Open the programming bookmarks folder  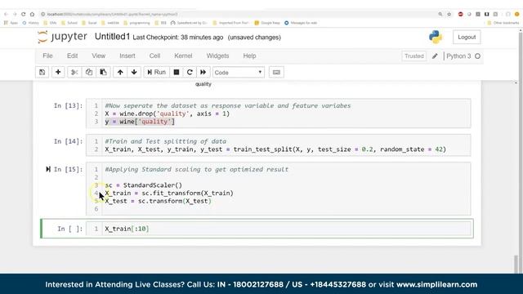tap(136, 23)
